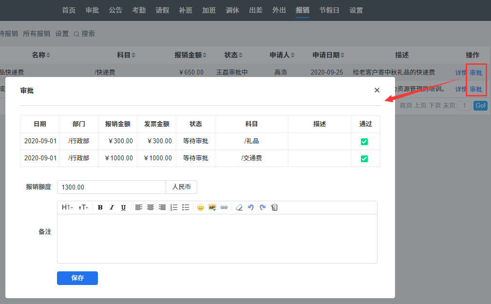Uncheck the 通过 checkbox for 礼品 row
Image resolution: width=491 pixels, height=304 pixels.
[x=364, y=142]
